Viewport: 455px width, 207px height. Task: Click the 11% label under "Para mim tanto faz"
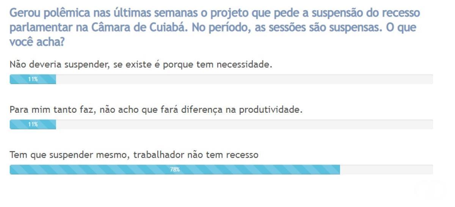tap(33, 125)
